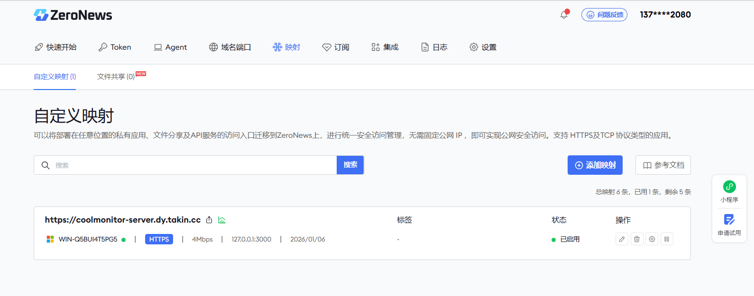
Task: Open the 参考文档 reference docs button
Action: point(663,165)
